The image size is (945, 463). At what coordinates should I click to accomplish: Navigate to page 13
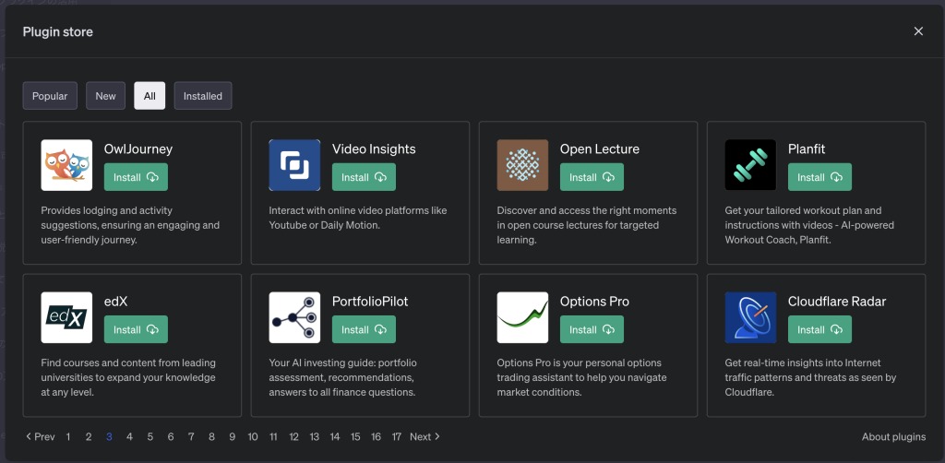point(314,436)
